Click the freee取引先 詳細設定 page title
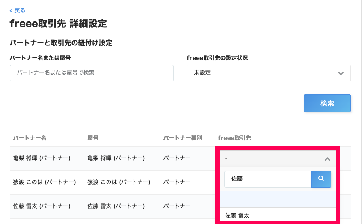This screenshot has width=362, height=224. (58, 24)
